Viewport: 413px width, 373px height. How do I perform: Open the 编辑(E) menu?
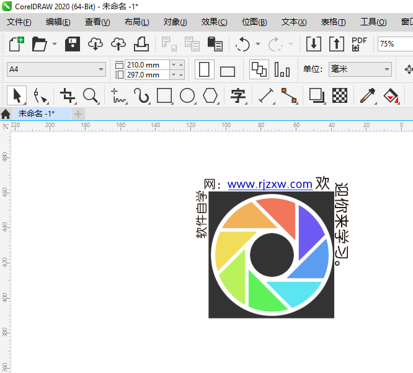58,22
